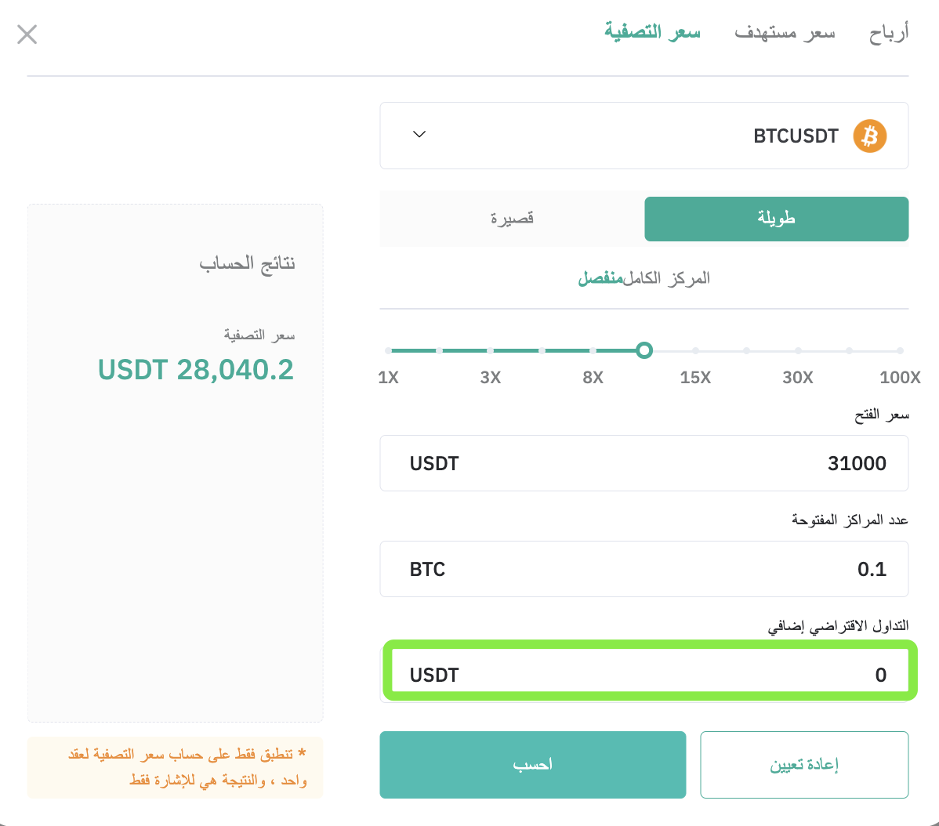Choose منفصل isolated margin mode
939x826 pixels.
pos(600,278)
